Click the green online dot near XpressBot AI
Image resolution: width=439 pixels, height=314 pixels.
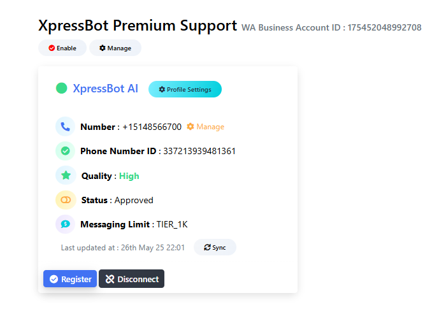[62, 89]
